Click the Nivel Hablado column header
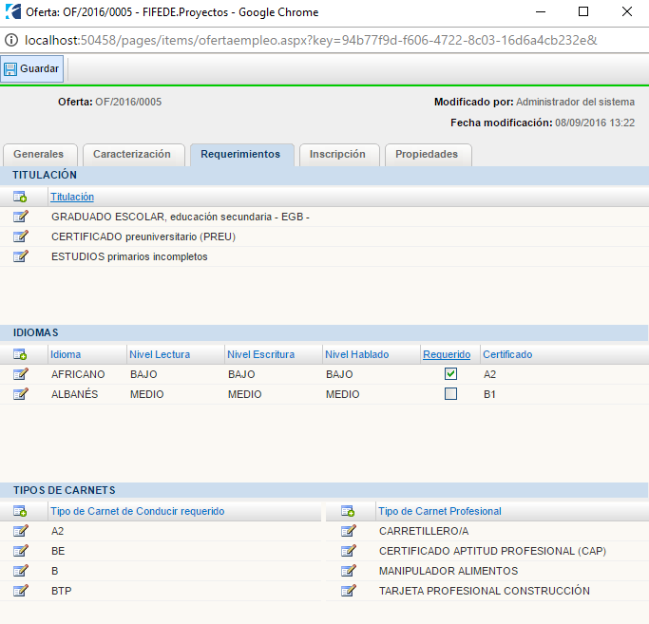 (x=357, y=354)
